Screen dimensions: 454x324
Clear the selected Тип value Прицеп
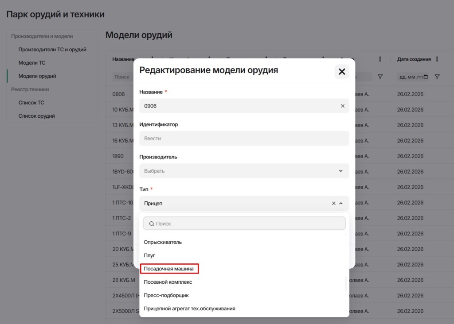tap(333, 203)
